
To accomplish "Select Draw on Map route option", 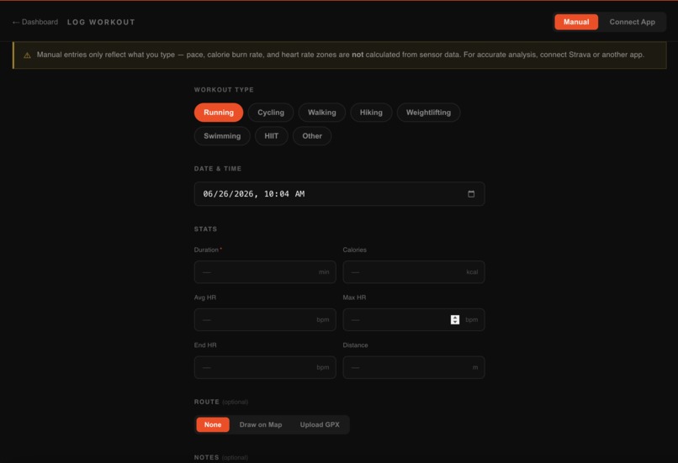I will tap(260, 424).
